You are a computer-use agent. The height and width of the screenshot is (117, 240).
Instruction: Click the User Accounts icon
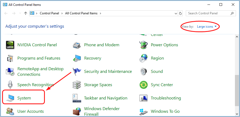tap(10, 111)
